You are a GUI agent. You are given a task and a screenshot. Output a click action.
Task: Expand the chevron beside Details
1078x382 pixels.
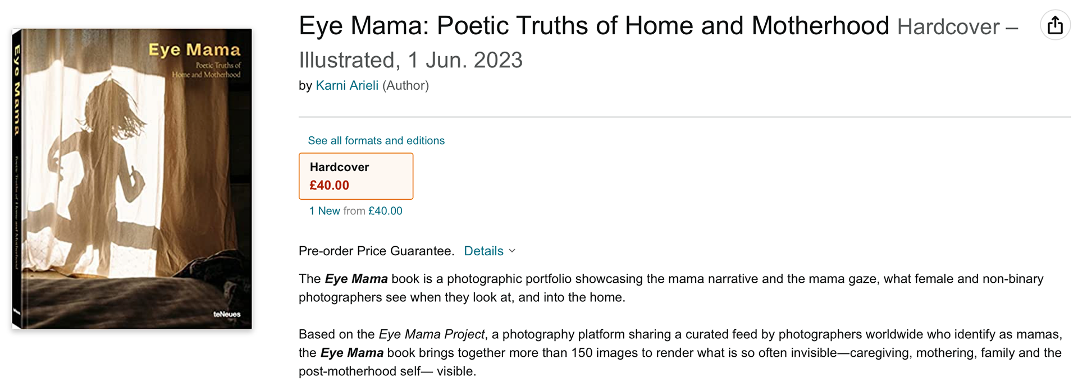[512, 251]
